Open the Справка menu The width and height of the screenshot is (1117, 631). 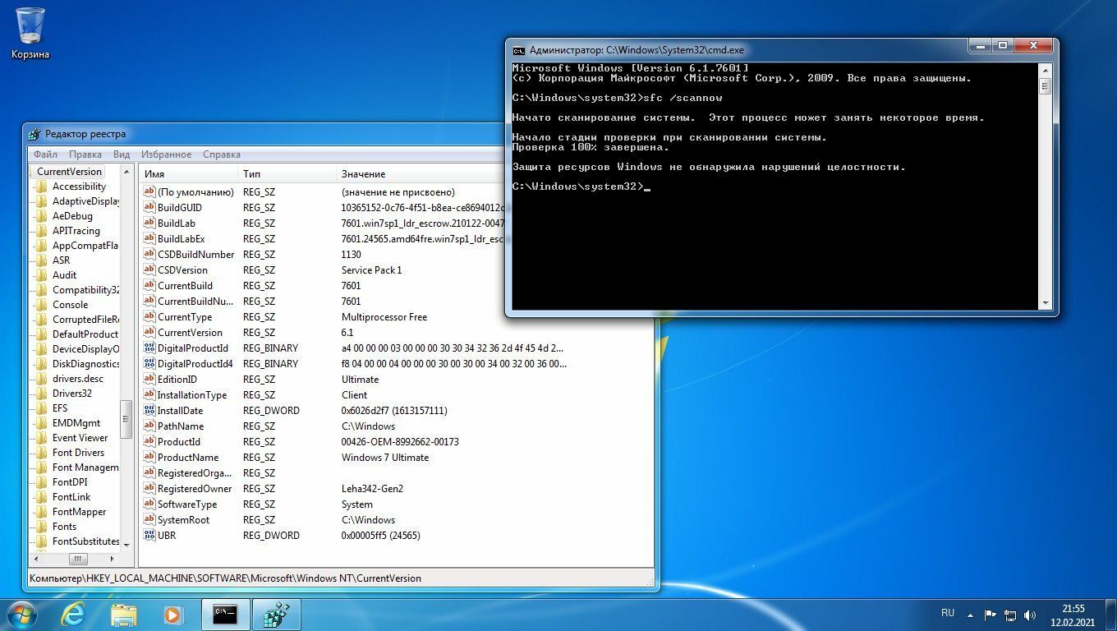(x=222, y=154)
